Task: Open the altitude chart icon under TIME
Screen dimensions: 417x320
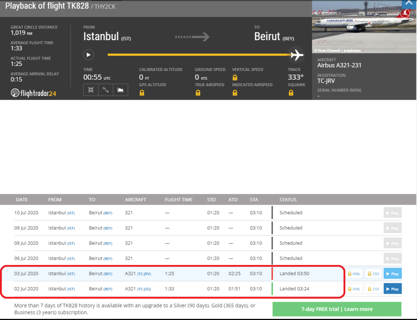Action: pyautogui.click(x=121, y=89)
